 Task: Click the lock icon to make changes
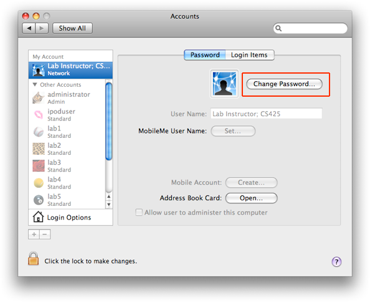pos(33,259)
